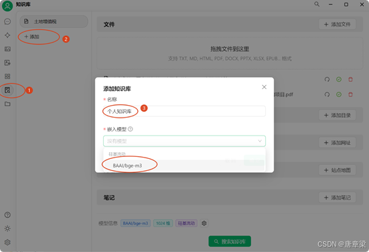Image resolution: width=369 pixels, height=252 pixels.
Task: Delete the top file row
Action: [350, 79]
